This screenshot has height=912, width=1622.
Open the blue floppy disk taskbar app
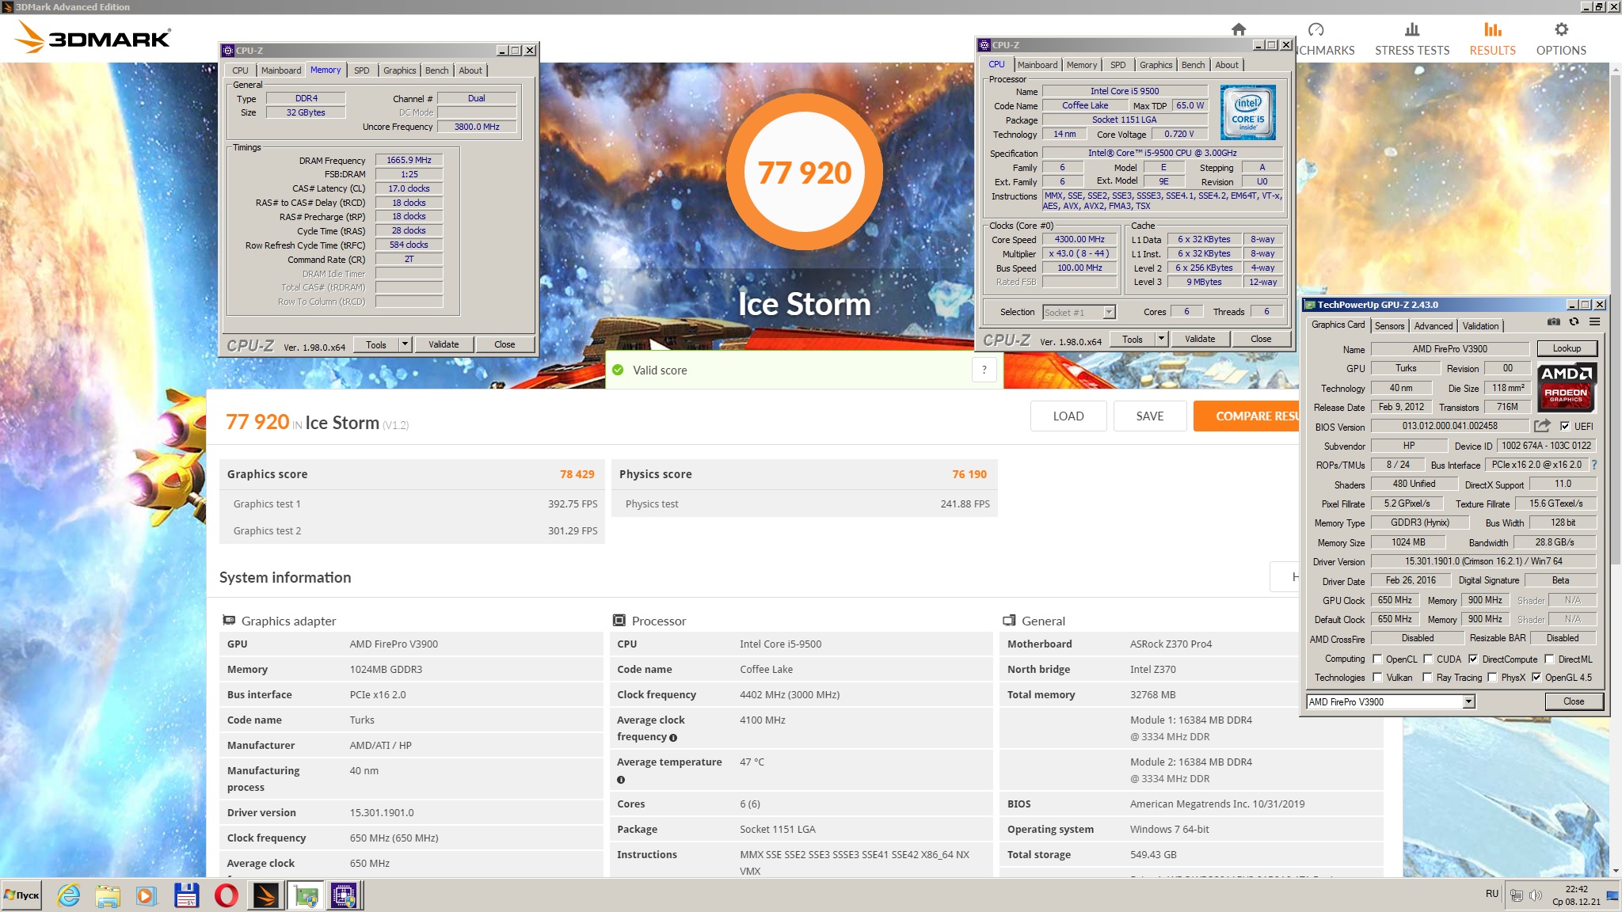(186, 895)
